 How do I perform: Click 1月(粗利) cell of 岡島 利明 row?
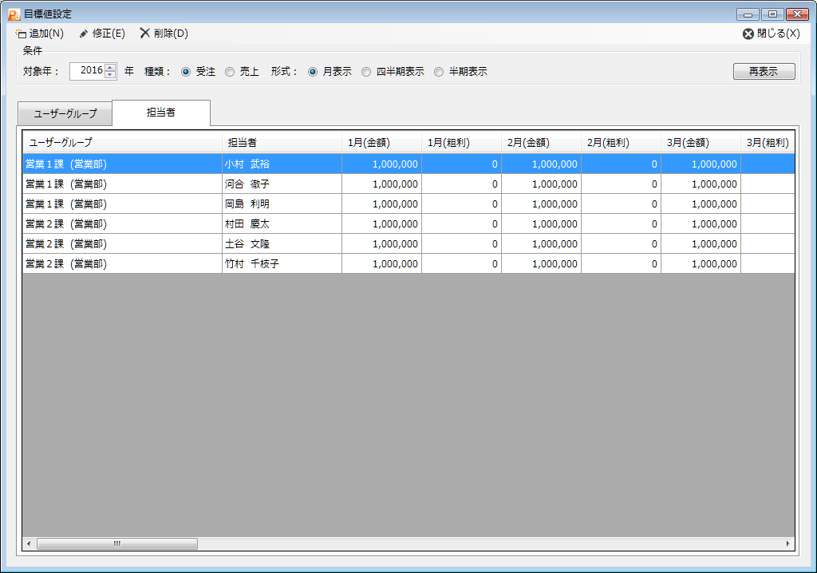[x=462, y=204]
